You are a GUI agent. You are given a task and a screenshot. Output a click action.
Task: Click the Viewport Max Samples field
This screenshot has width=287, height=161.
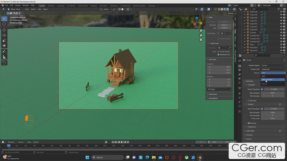coord(273,93)
